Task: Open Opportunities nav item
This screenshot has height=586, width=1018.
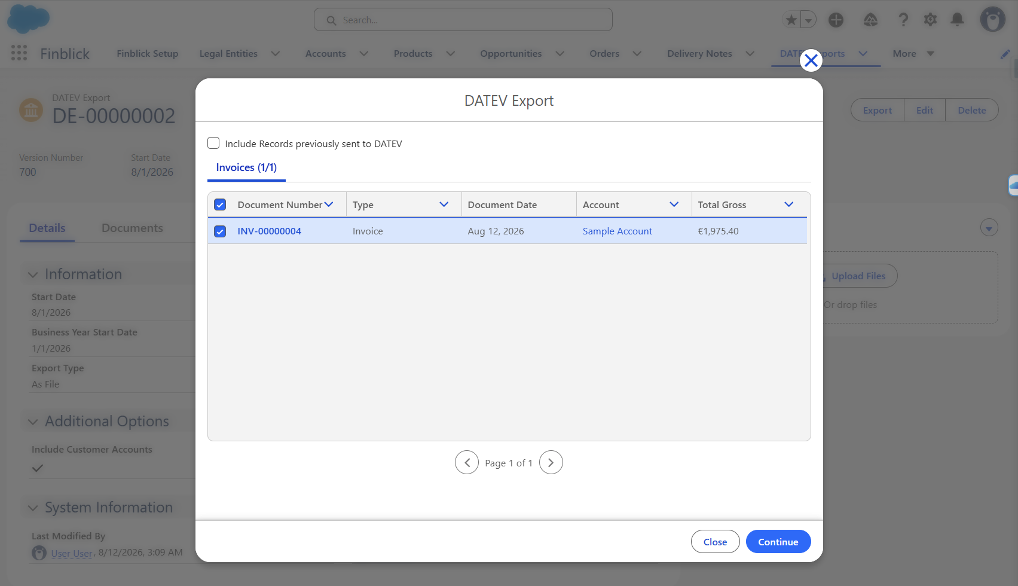Action: tap(511, 54)
